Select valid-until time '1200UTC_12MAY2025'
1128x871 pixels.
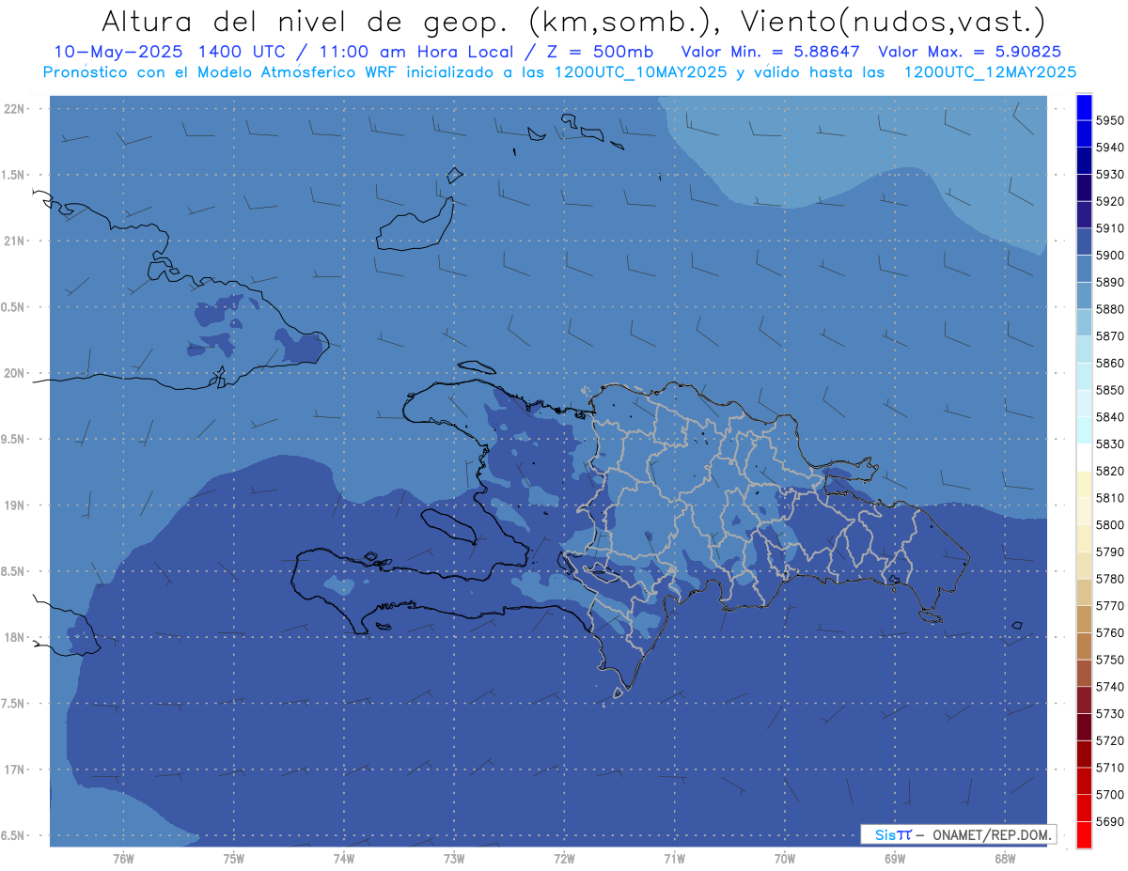[991, 71]
